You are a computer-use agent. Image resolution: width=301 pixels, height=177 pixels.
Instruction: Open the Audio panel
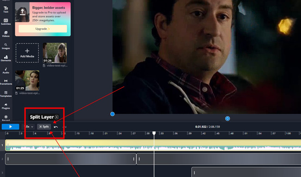(6, 71)
